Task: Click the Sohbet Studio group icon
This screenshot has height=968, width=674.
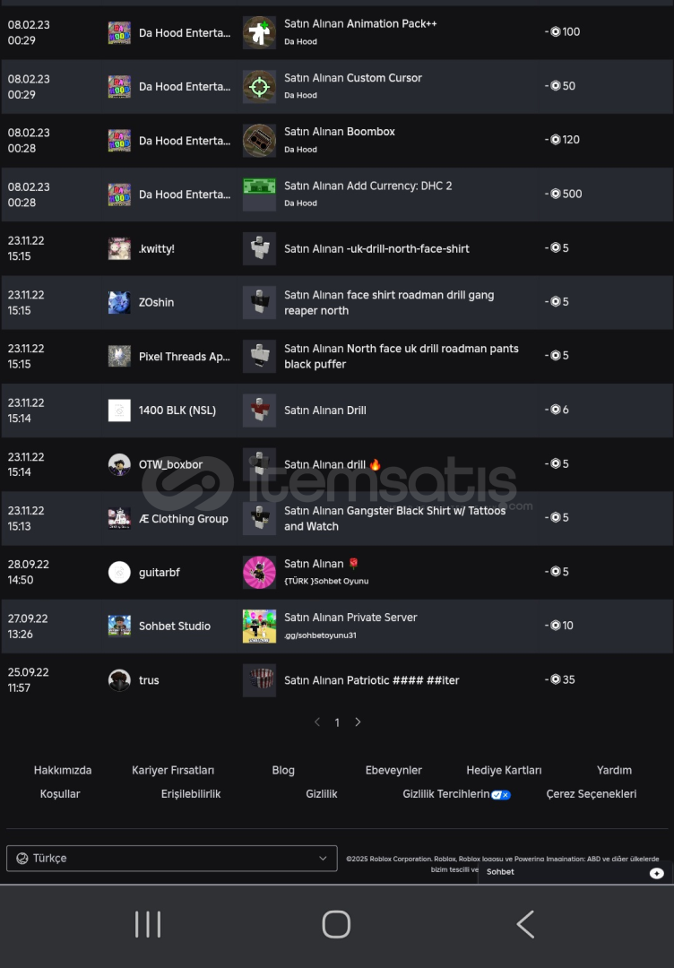Action: pos(119,626)
